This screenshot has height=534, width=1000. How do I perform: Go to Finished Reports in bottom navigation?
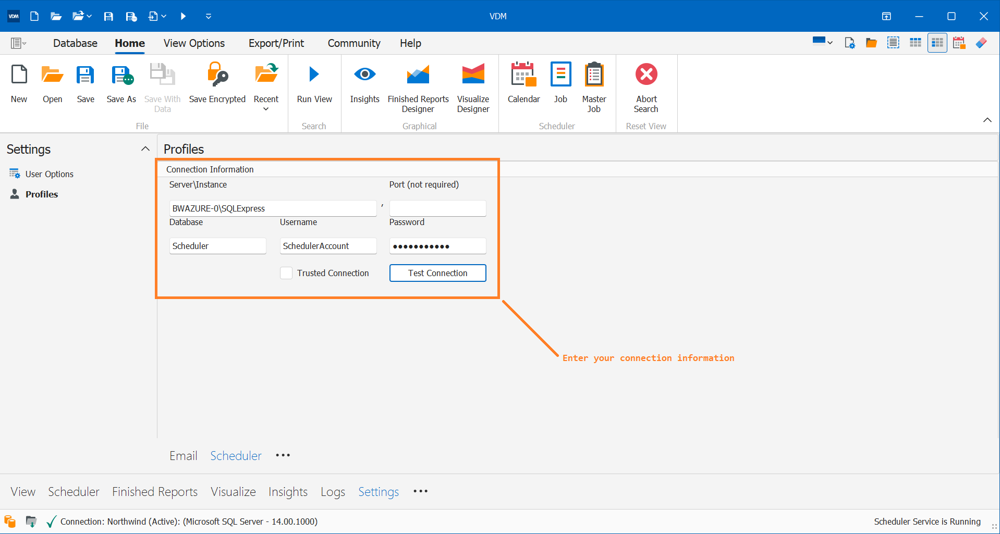(x=155, y=492)
